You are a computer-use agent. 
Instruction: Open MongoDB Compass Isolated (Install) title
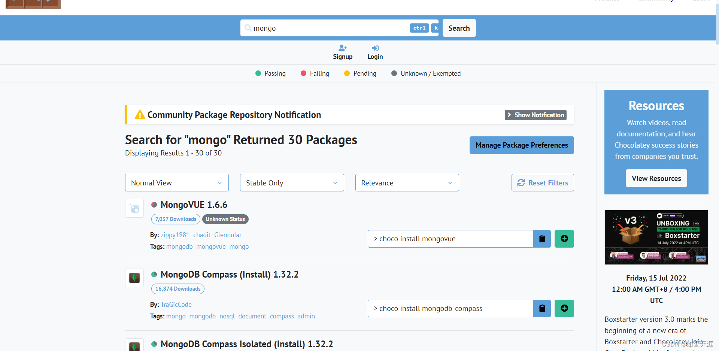point(247,344)
